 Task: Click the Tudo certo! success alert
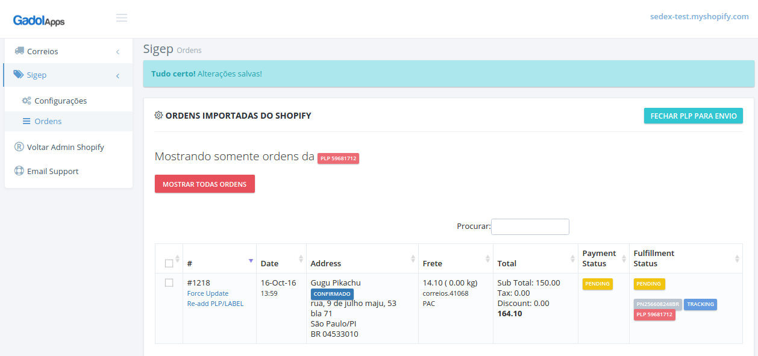click(449, 73)
